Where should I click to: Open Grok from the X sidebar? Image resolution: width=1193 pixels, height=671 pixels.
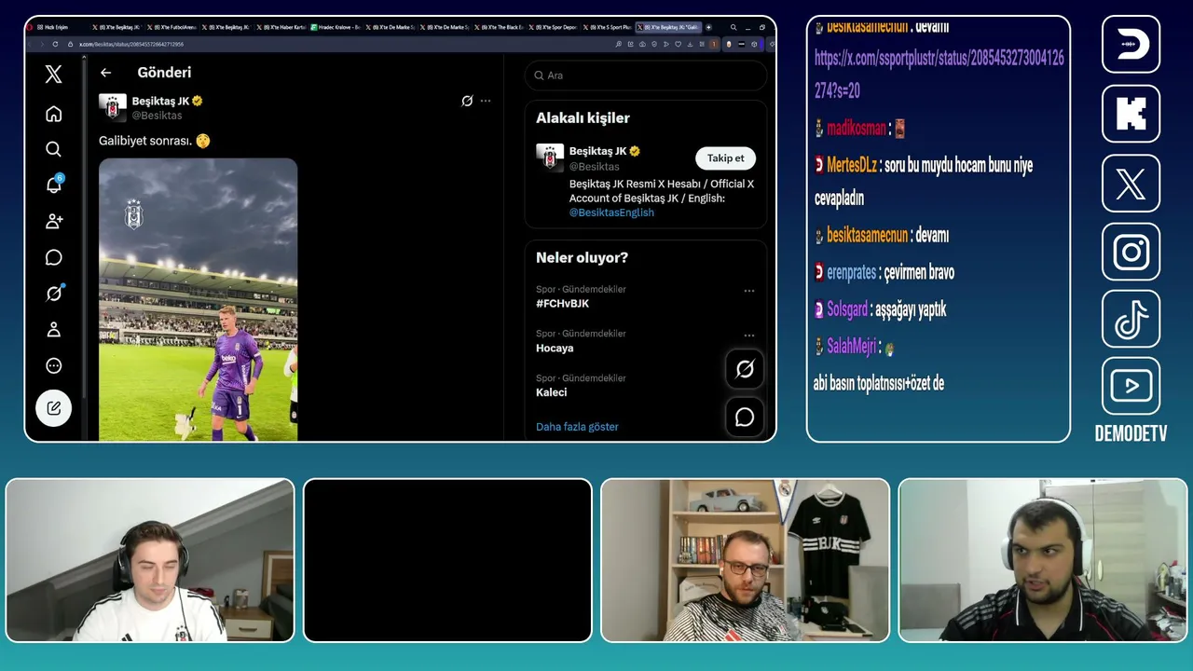click(x=54, y=293)
